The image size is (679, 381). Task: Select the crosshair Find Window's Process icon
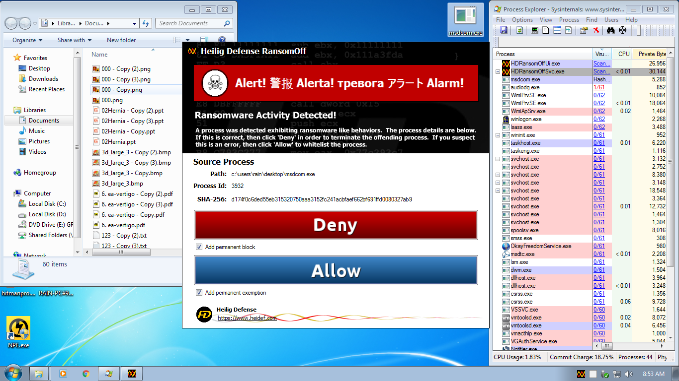[622, 30]
